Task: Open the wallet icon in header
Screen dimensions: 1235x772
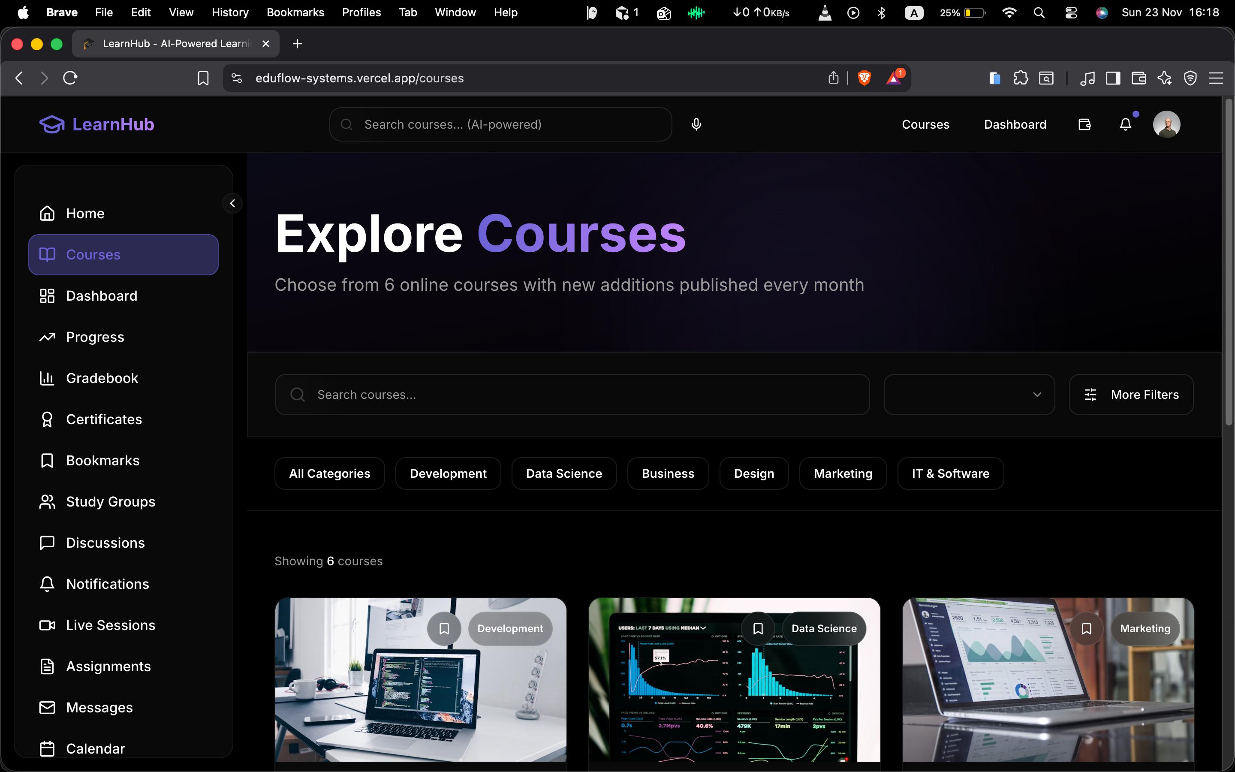Action: (1084, 124)
